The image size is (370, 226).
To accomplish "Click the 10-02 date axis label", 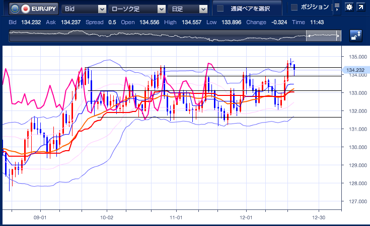I will click(107, 217).
